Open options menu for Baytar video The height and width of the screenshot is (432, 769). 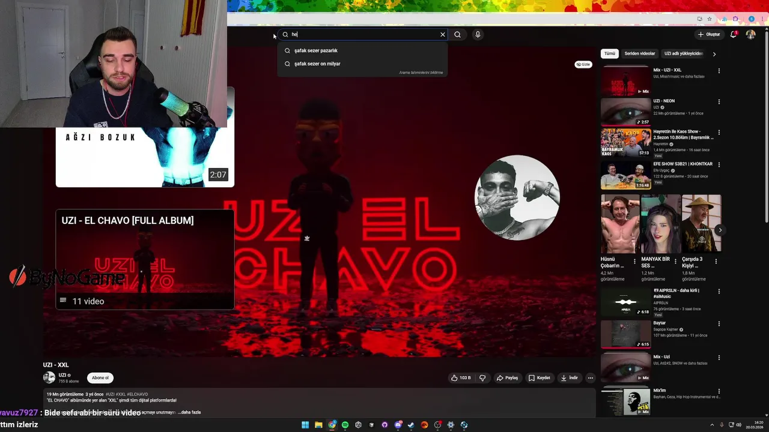click(x=719, y=324)
